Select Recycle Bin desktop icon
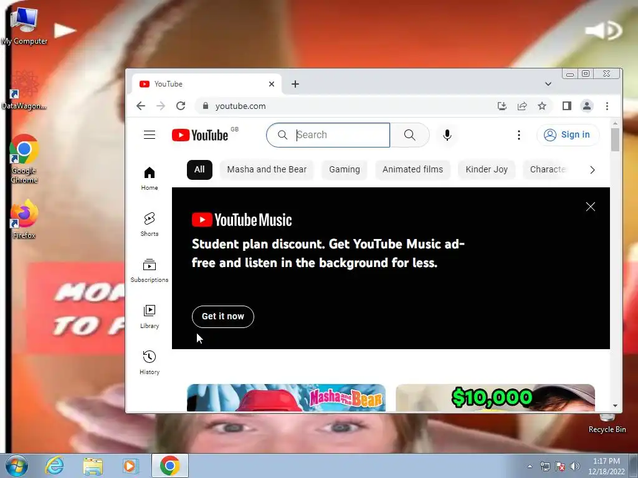This screenshot has width=638, height=478. point(607,424)
